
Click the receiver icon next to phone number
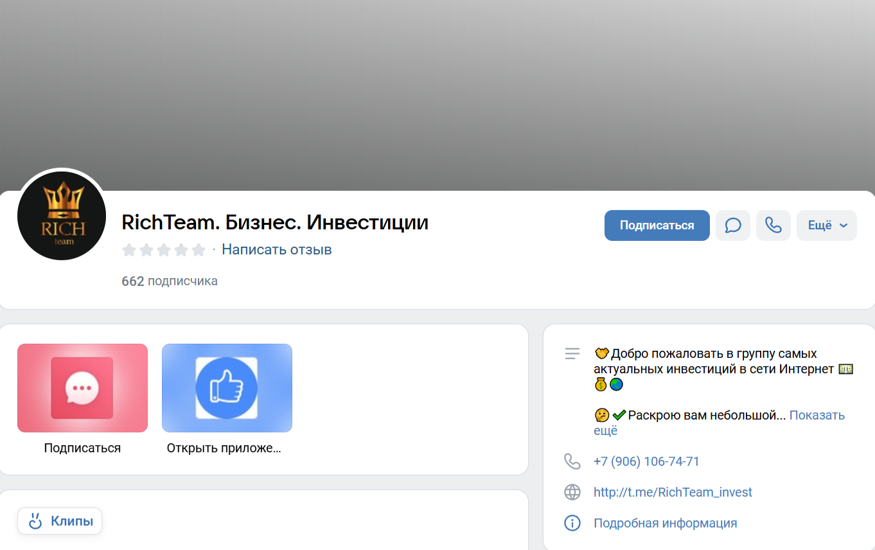pyautogui.click(x=572, y=461)
